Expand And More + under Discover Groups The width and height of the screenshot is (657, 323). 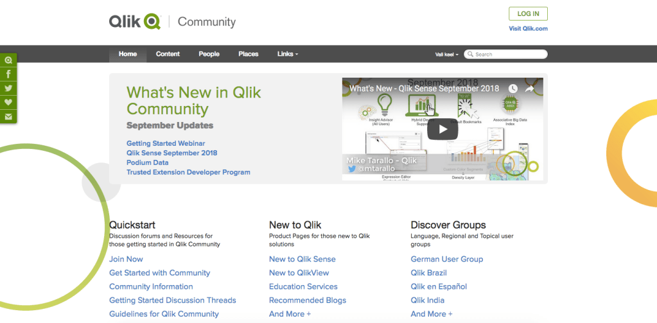tap(431, 314)
